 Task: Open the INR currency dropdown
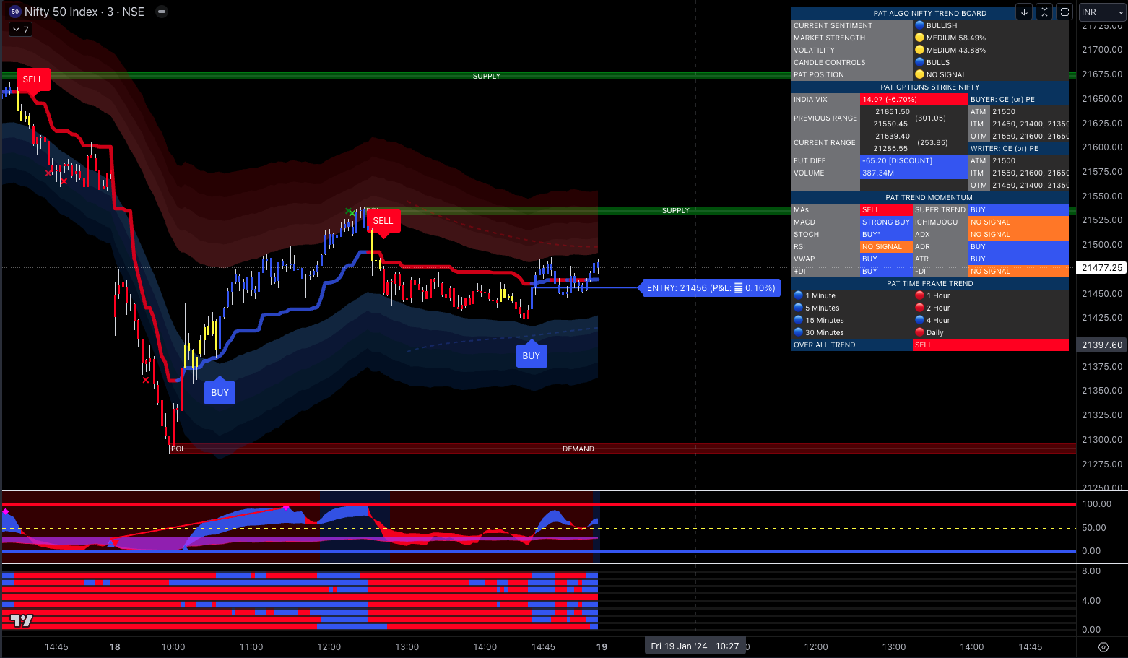point(1102,12)
